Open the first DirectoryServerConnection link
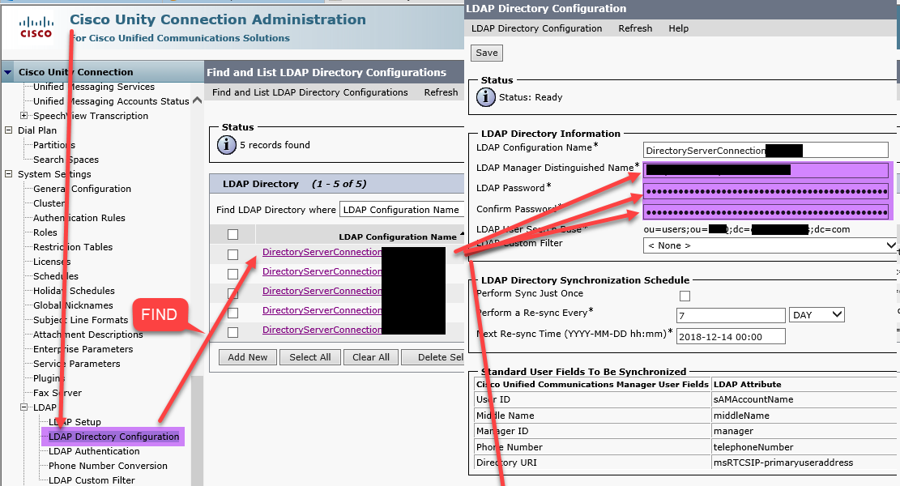 322,252
